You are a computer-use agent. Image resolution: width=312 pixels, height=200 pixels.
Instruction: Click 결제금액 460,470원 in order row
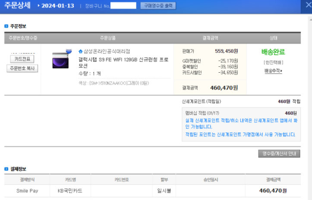(x=210, y=88)
